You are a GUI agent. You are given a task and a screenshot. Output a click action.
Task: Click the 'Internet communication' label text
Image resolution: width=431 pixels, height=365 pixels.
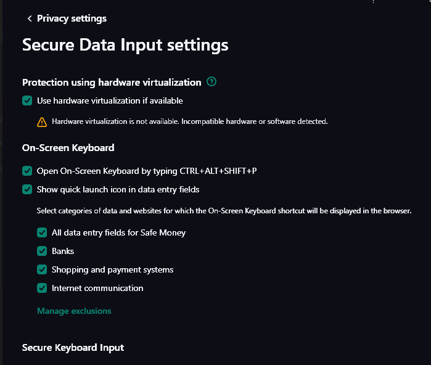[x=97, y=288]
